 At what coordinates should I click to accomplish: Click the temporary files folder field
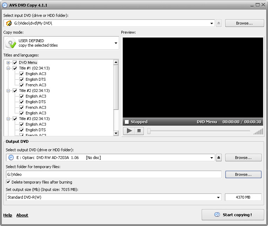pos(114,174)
